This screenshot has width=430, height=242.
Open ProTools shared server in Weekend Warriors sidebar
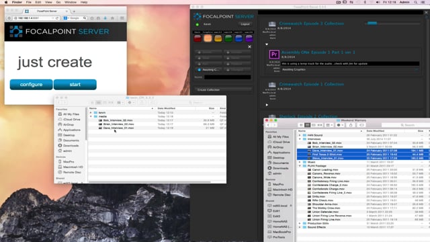[x=276, y=237]
